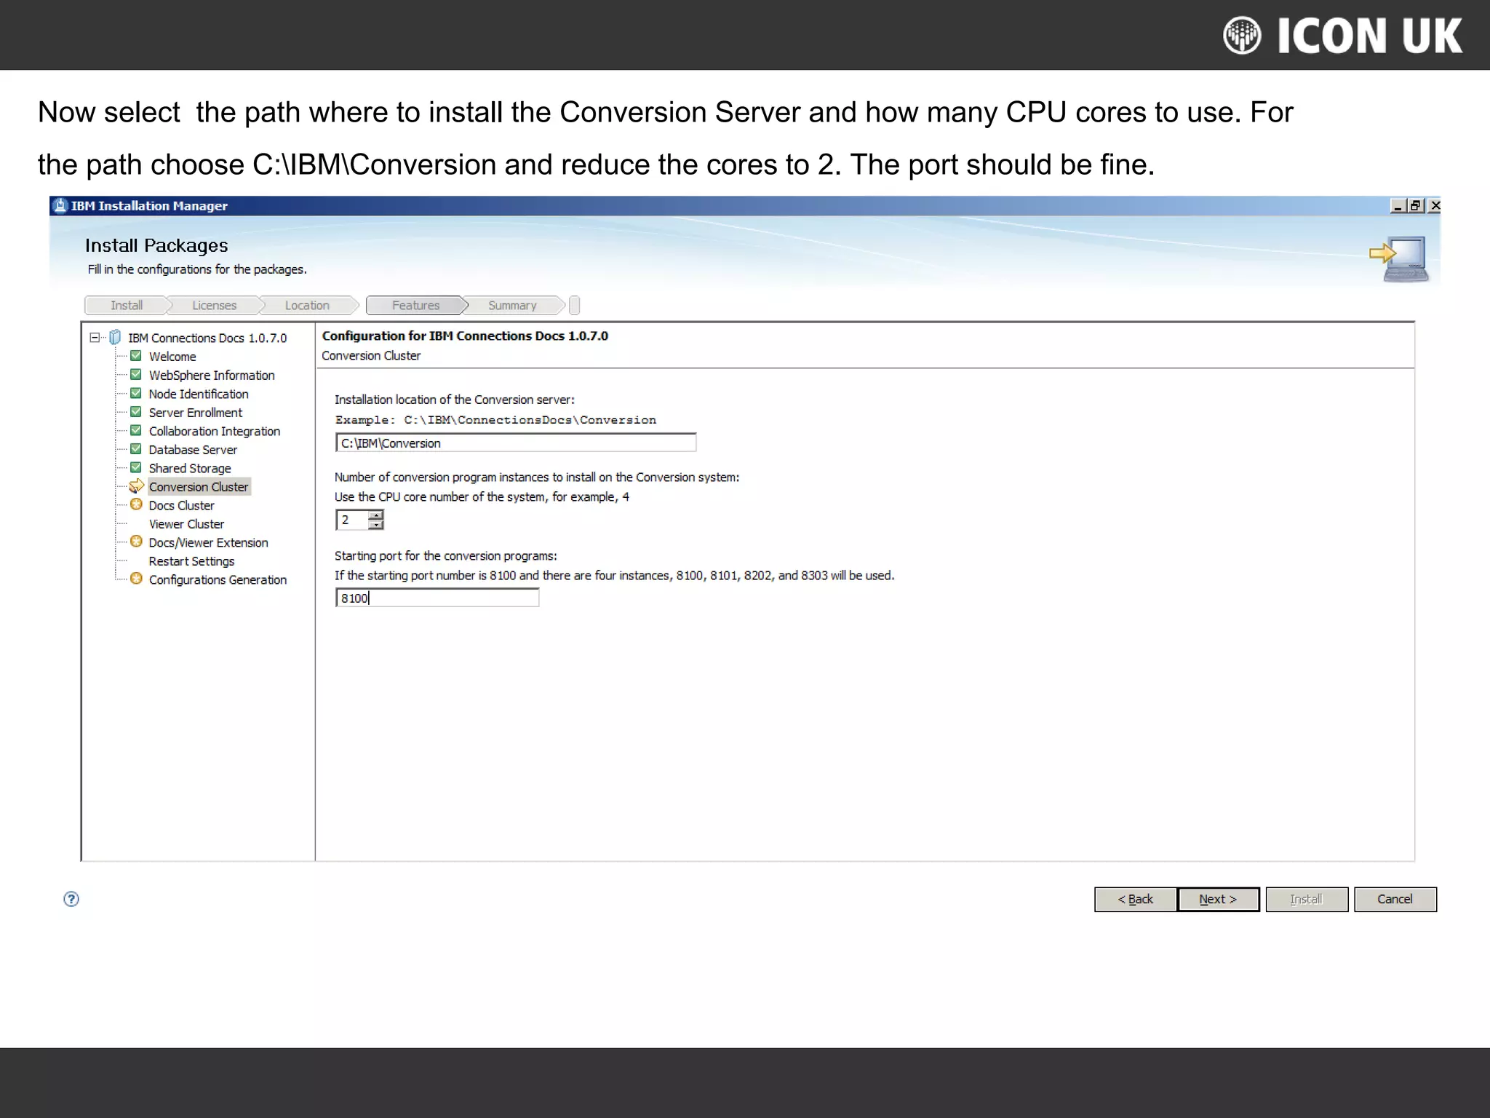Click the green check icon beside WebSphere Information
Screen dimensions: 1490x1118
pyautogui.click(x=135, y=375)
